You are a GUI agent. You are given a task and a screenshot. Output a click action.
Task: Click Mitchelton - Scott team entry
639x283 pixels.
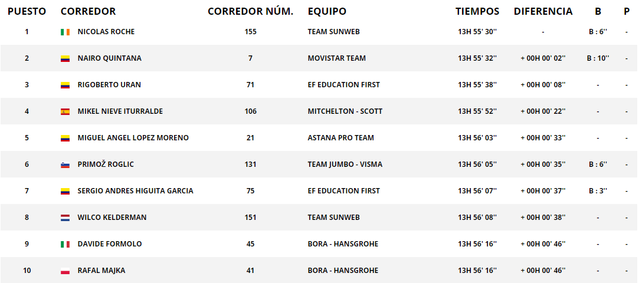345,111
